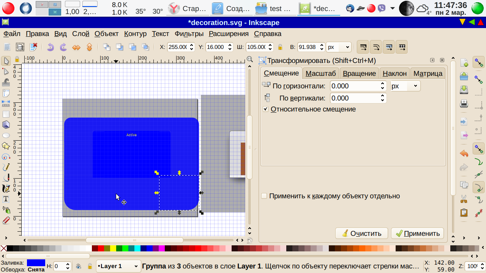Click the Очистить button
486x273 pixels.
361,234
